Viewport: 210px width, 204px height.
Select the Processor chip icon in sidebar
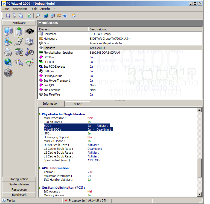tap(30, 31)
